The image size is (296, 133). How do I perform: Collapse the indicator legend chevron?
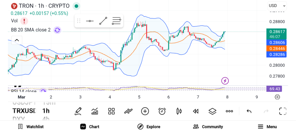pyautogui.click(x=16, y=40)
